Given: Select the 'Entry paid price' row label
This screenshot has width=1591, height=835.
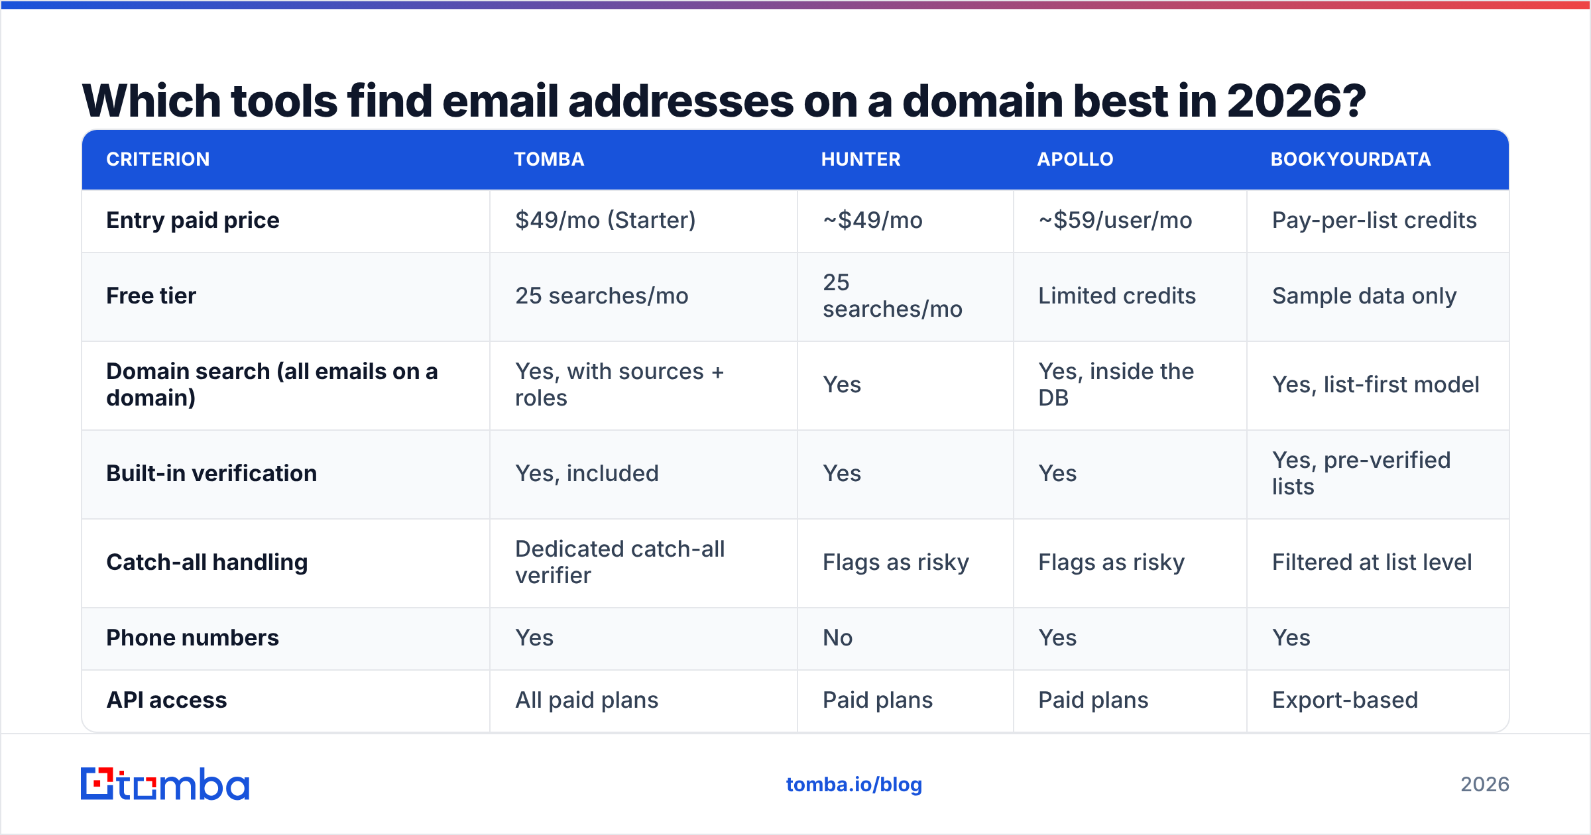Looking at the screenshot, I should tap(193, 220).
